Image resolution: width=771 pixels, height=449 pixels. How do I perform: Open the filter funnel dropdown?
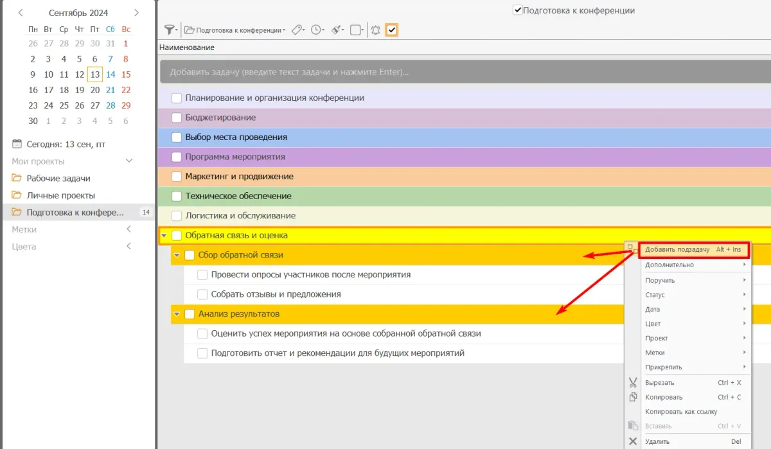[170, 30]
